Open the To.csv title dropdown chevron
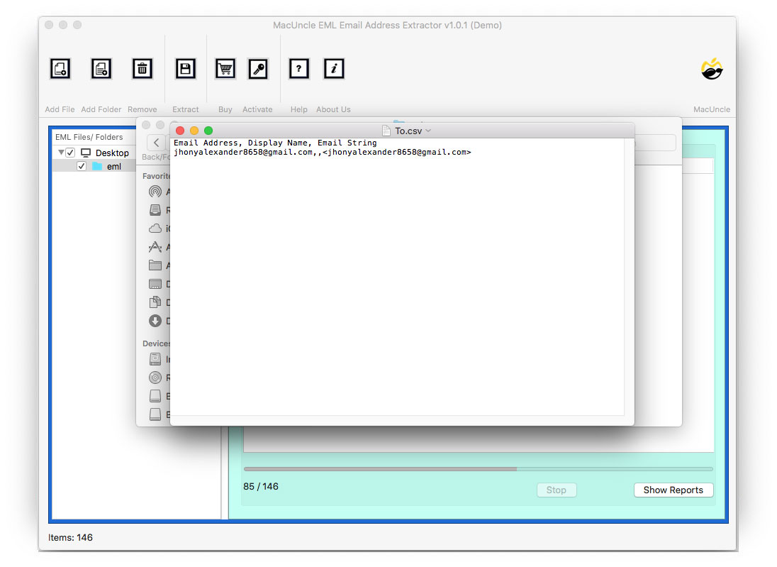The height and width of the screenshot is (567, 777). [428, 131]
